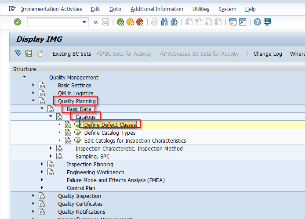Expand the Quality Notifications node
Viewport: 305px width, 219px height.
coord(33,211)
